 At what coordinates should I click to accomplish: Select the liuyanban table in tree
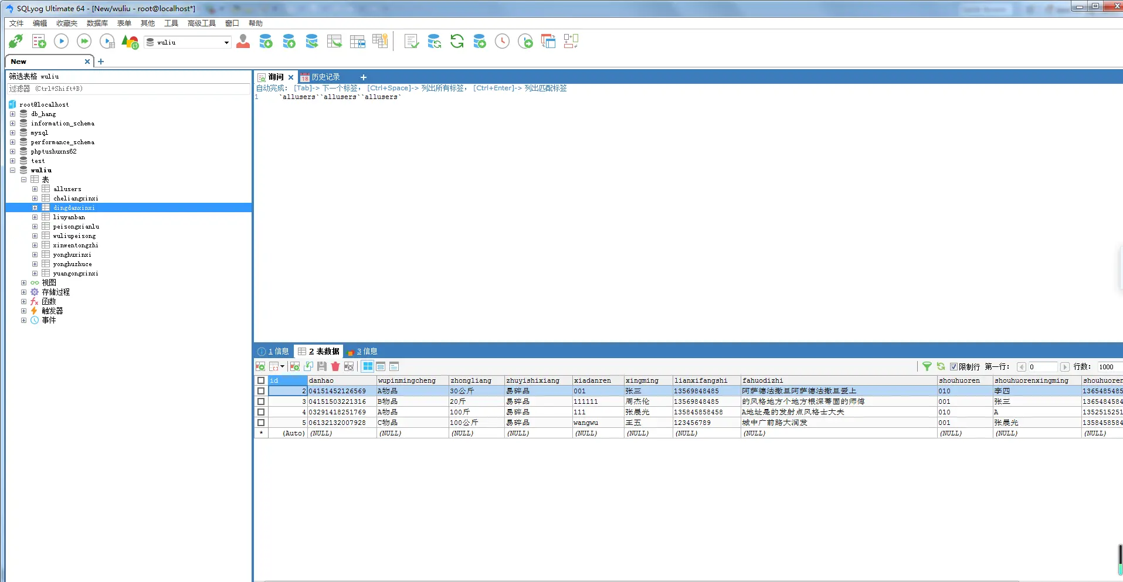click(69, 217)
